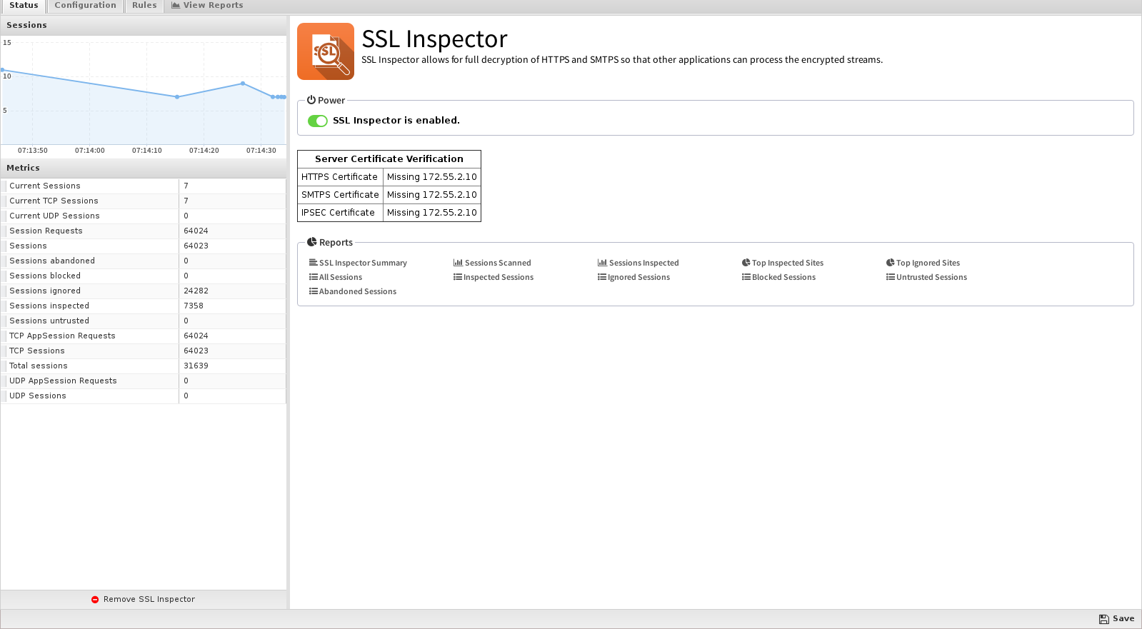Viewport: 1142px width, 629px height.
Task: Open the View Reports tab
Action: point(207,6)
